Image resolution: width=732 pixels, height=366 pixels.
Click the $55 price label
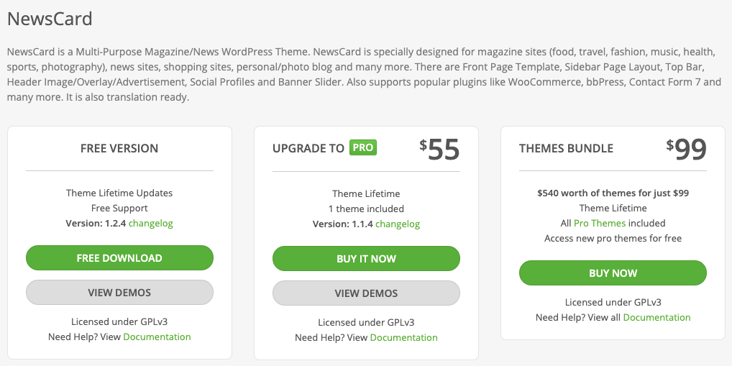coord(439,150)
